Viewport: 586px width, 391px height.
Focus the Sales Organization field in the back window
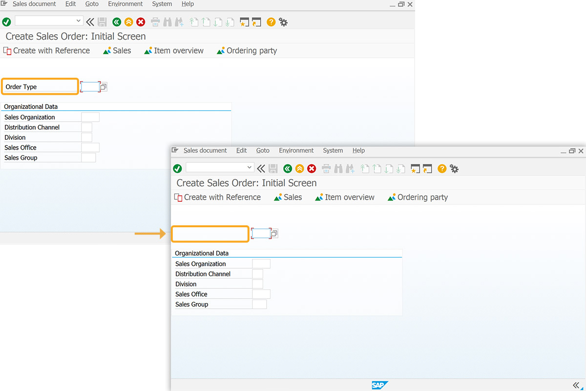tap(90, 117)
